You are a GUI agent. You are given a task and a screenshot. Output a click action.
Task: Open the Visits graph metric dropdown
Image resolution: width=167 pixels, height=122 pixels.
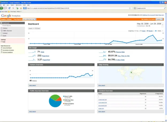162,31
